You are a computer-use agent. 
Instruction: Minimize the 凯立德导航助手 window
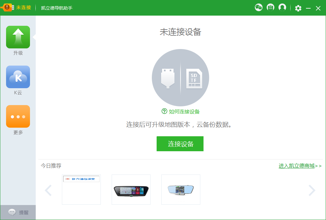[x=308, y=8]
